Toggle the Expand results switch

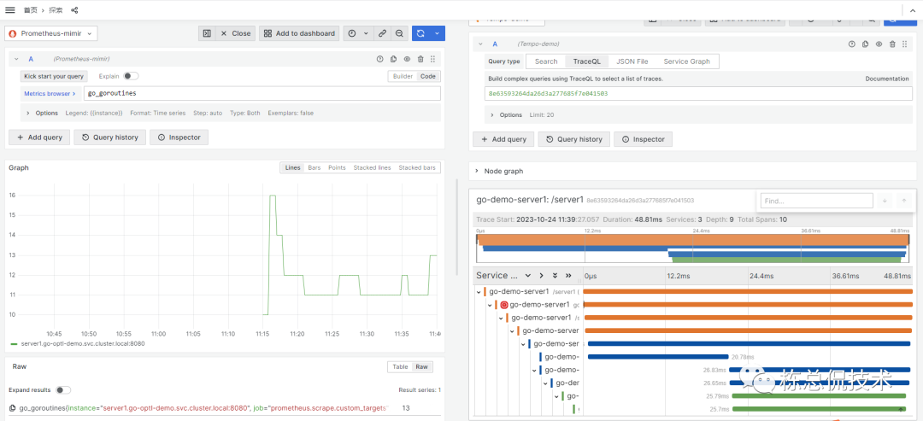click(x=63, y=390)
